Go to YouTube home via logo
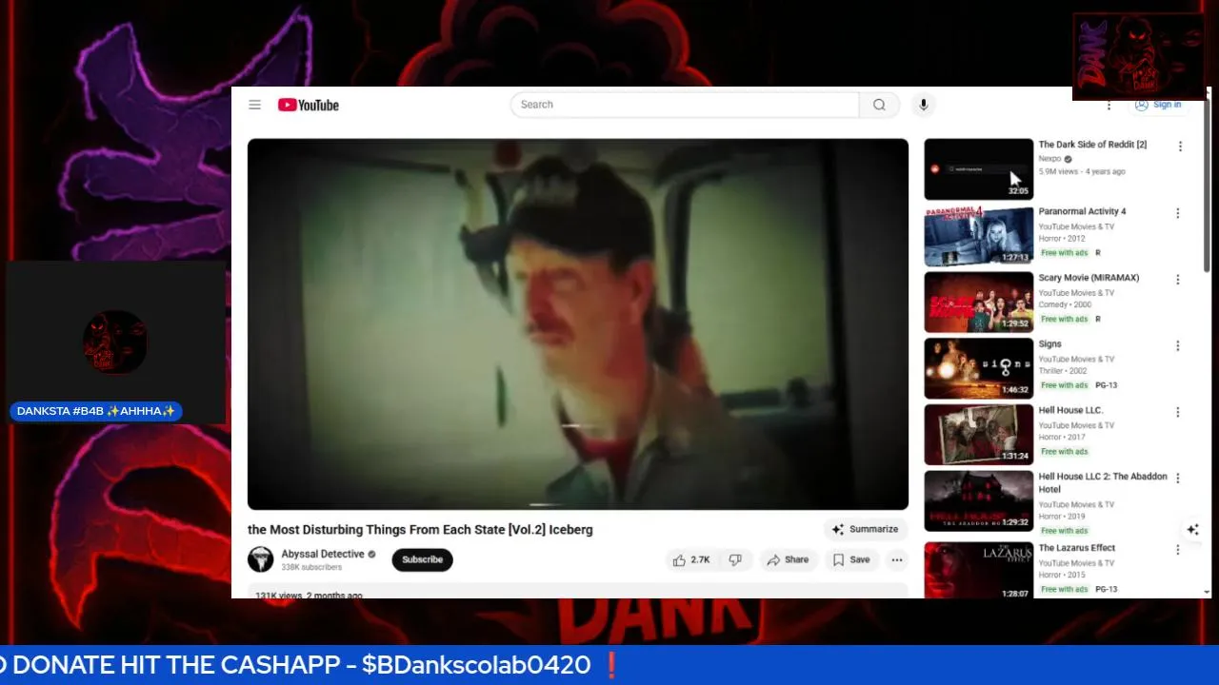 pos(309,105)
